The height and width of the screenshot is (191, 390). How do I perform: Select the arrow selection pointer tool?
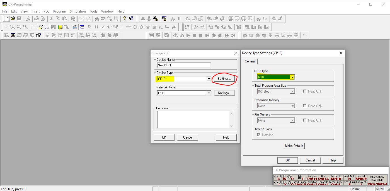(x=90, y=27)
